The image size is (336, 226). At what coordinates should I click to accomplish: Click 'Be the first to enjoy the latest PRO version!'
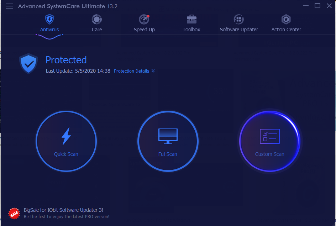point(67,217)
